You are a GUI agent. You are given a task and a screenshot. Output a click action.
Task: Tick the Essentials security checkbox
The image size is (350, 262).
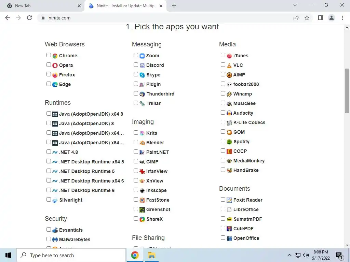[x=49, y=230]
